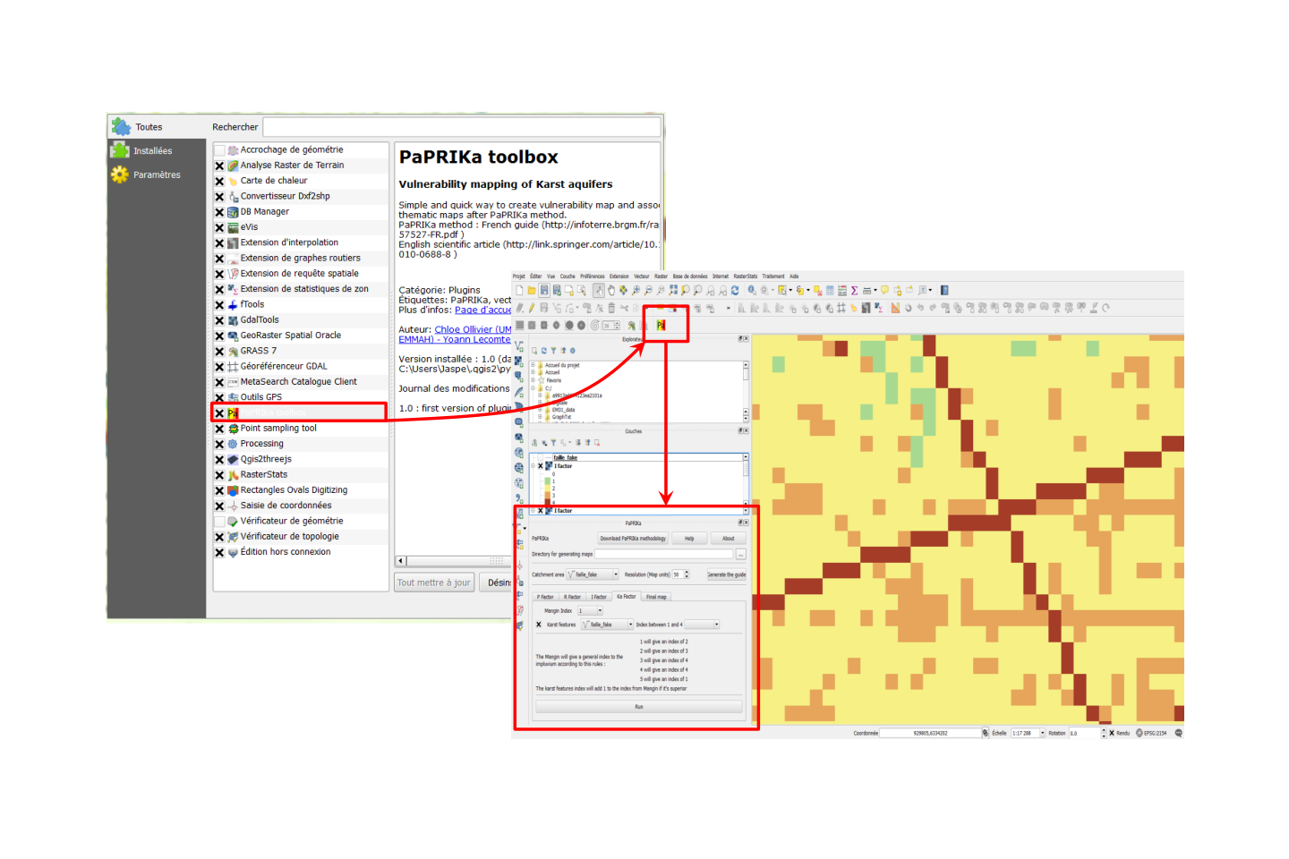
Task: Open the Raster menu
Action: point(661,276)
